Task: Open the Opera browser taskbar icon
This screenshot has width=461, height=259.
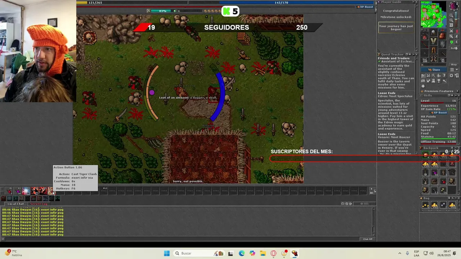Action: (273, 253)
